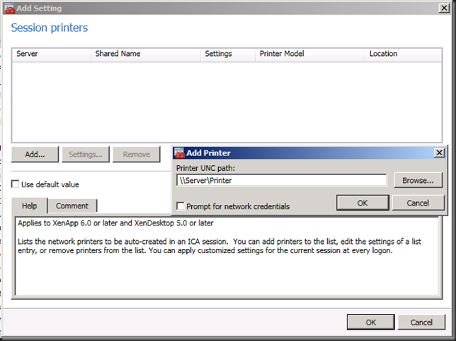This screenshot has height=341, width=456.
Task: Click the help text starting 'Applies to XenApp 6.0'
Action: [115, 223]
